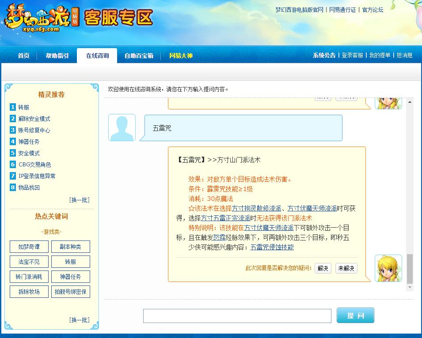Open 方寸拘灵散修流派 link

[256, 208]
